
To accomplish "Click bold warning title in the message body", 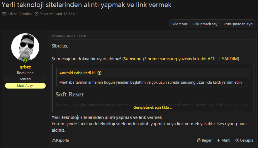I will click(x=107, y=117).
